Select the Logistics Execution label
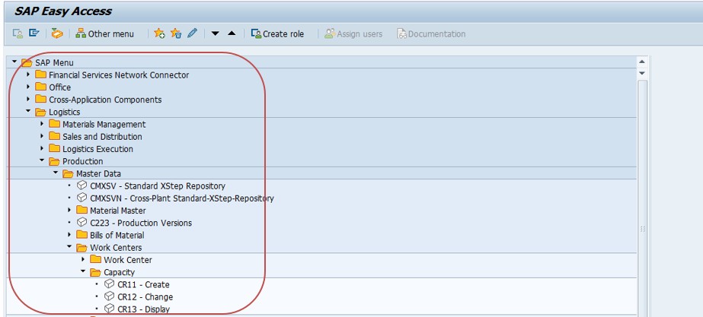 point(97,149)
